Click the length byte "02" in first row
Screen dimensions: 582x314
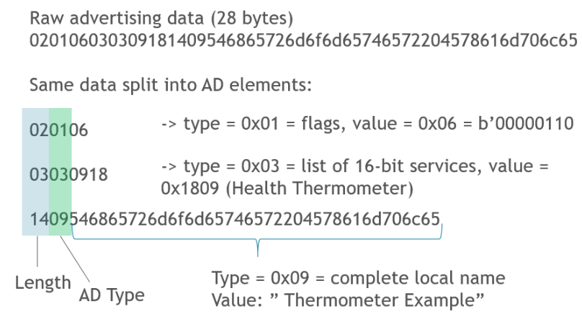click(35, 130)
